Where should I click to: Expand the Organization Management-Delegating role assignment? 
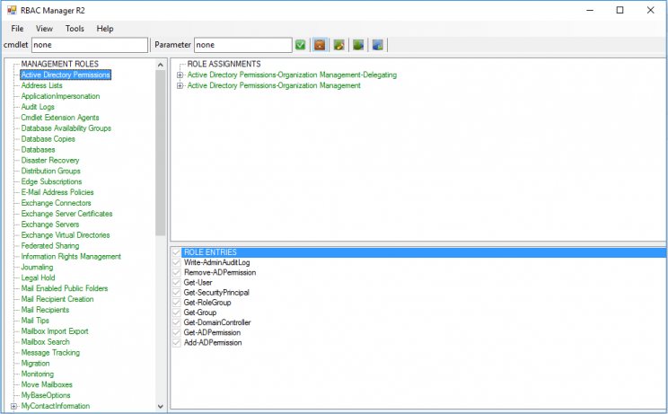[x=180, y=75]
